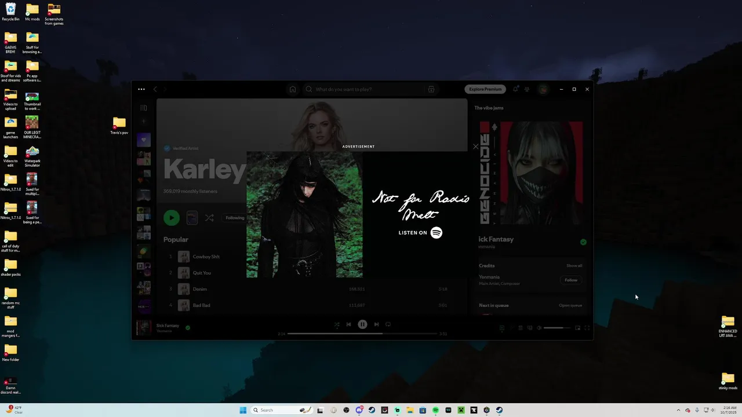The width and height of the screenshot is (742, 417).
Task: Toggle shuffle in the playback bar
Action: click(337, 324)
